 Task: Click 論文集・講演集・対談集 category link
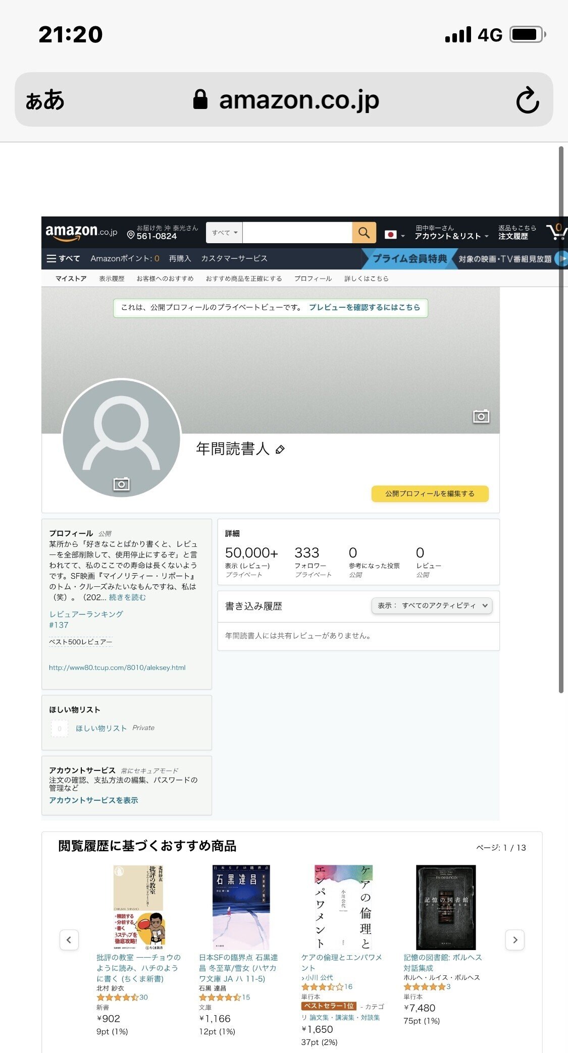[x=345, y=1017]
